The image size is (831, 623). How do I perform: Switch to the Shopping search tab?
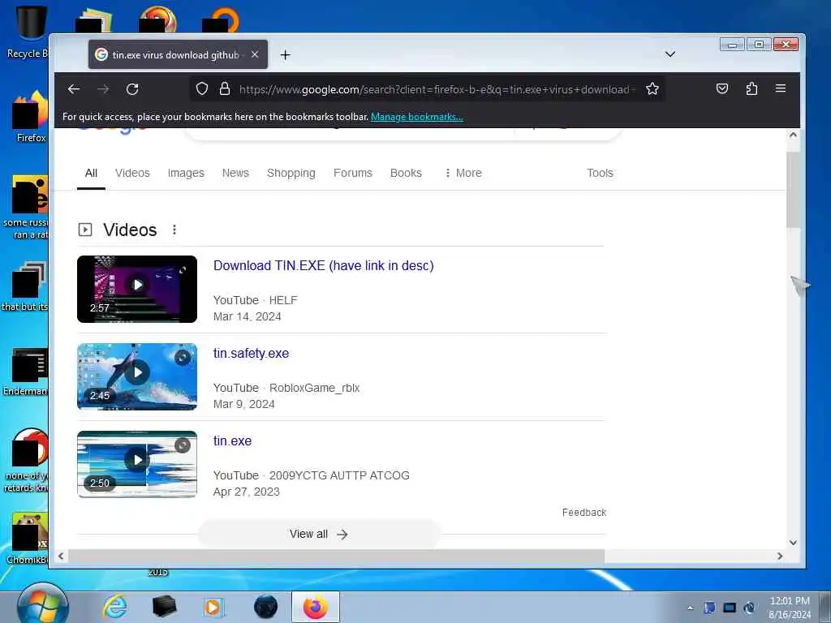click(291, 174)
